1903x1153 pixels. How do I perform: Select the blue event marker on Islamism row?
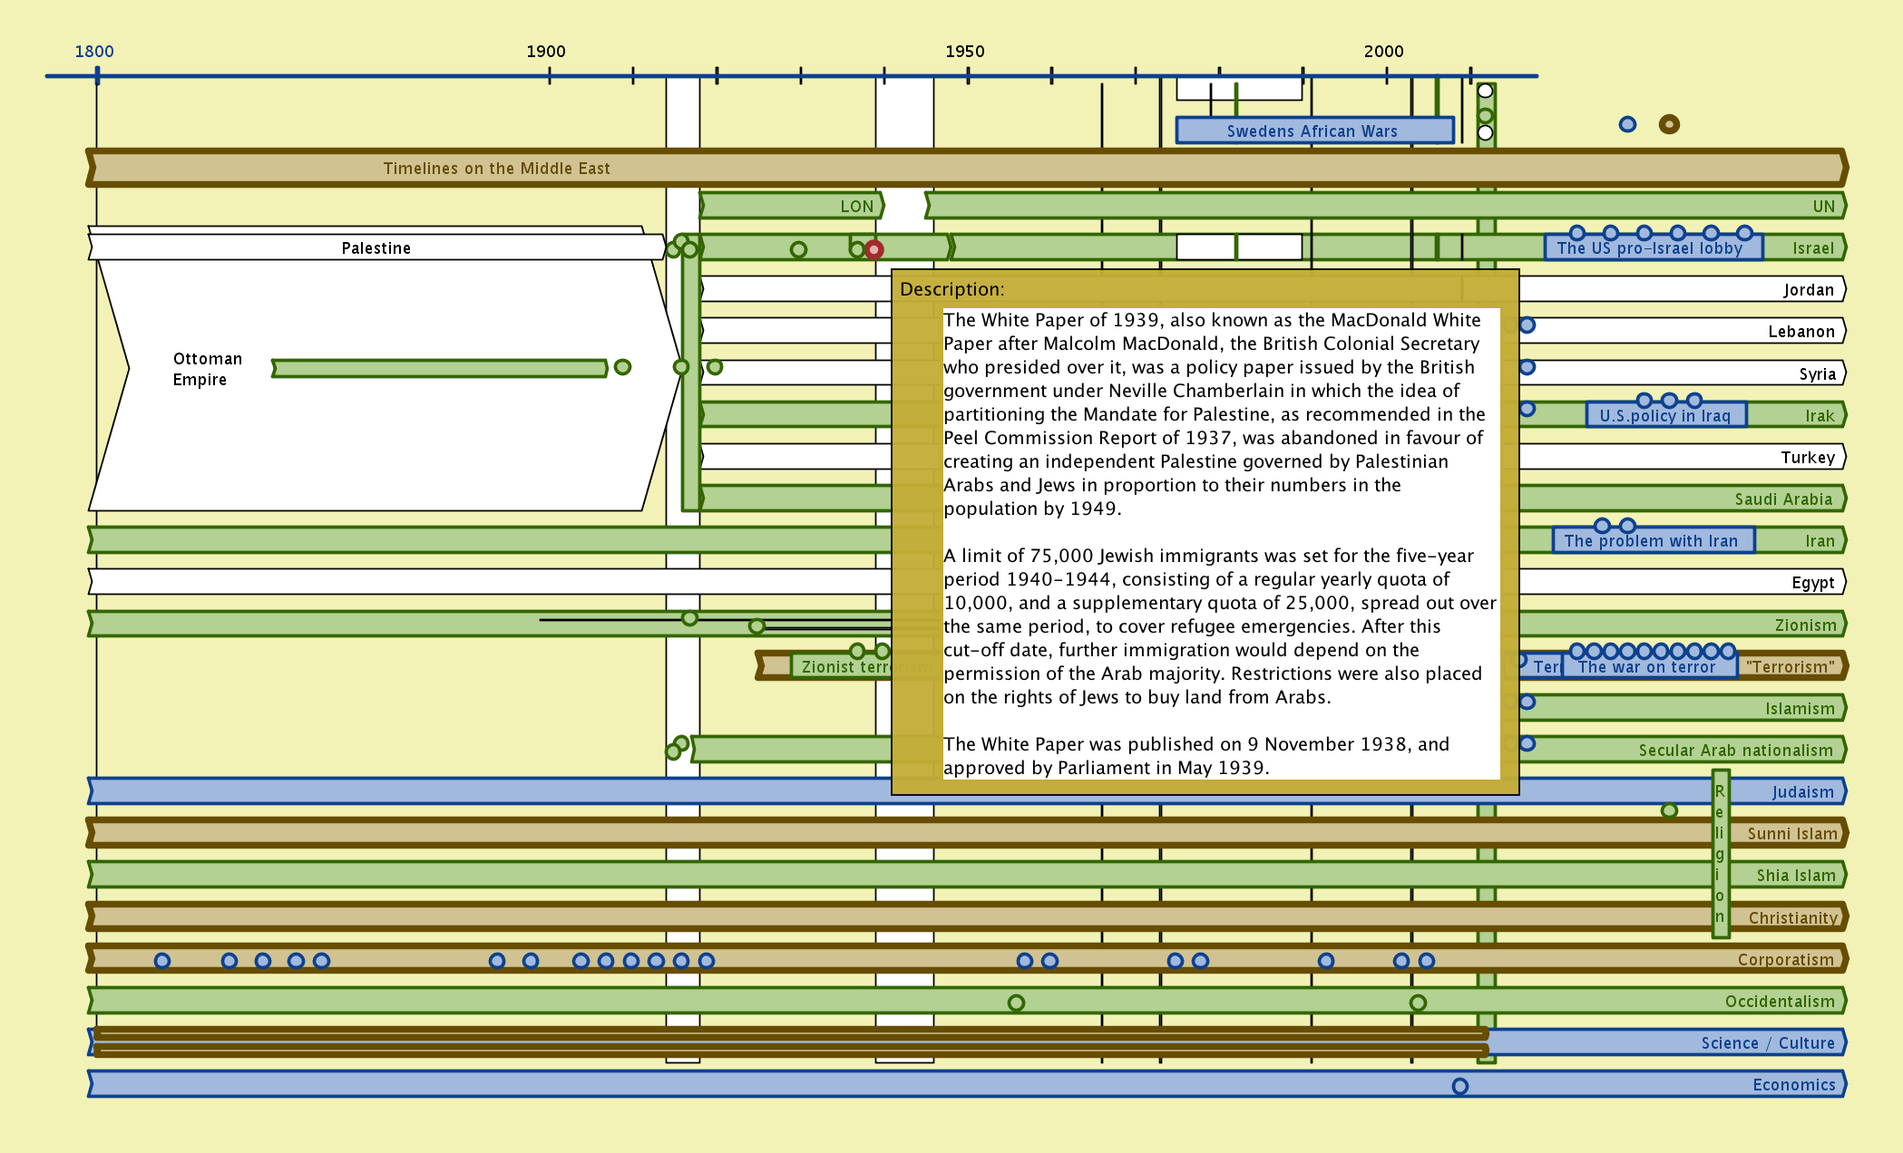tap(1527, 702)
